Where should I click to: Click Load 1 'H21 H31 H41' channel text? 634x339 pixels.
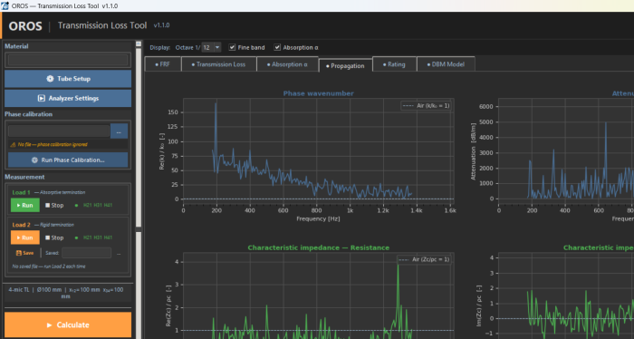pyautogui.click(x=98, y=206)
